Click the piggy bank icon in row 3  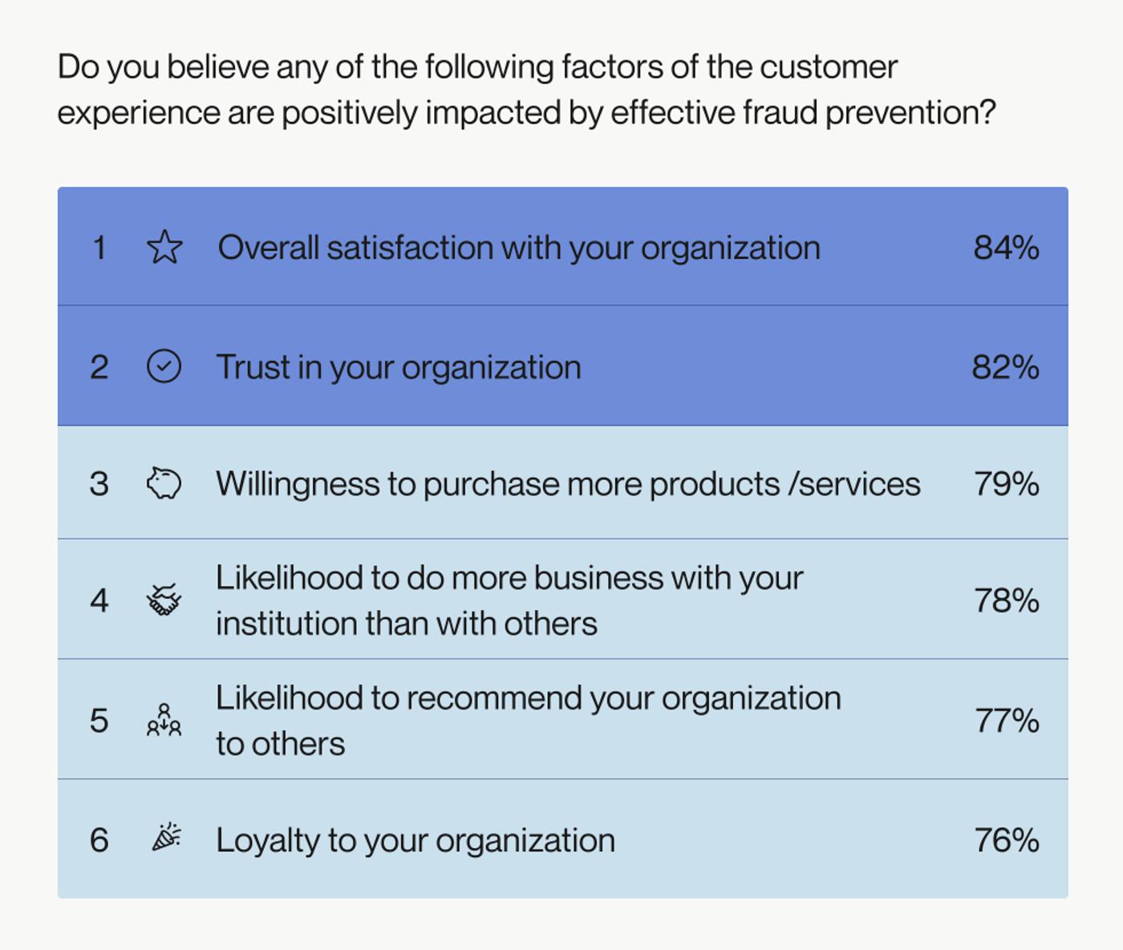(x=164, y=483)
